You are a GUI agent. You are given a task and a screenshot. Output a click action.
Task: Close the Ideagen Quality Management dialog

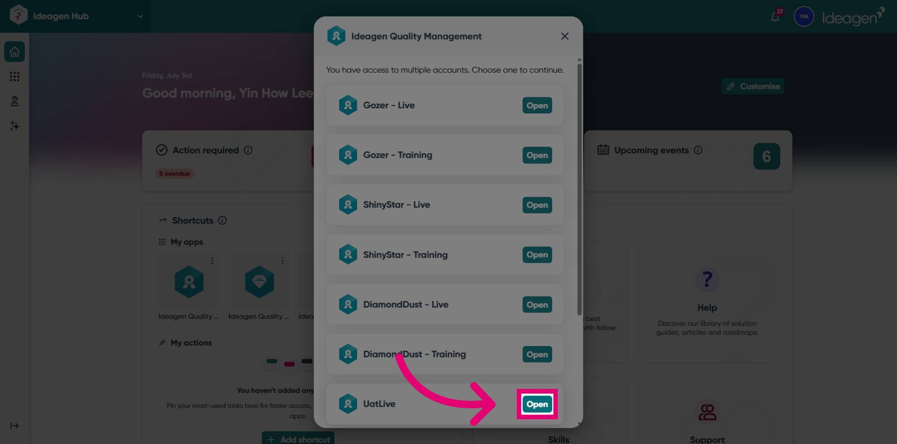pyautogui.click(x=564, y=36)
